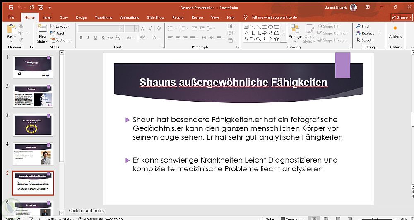Click the Redo icon in quick access toolbar
This screenshot has width=414, height=220.
point(32,7)
